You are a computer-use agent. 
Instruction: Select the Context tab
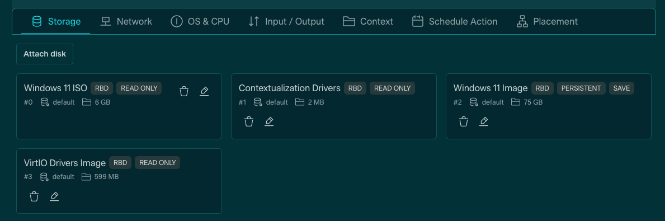[367, 21]
